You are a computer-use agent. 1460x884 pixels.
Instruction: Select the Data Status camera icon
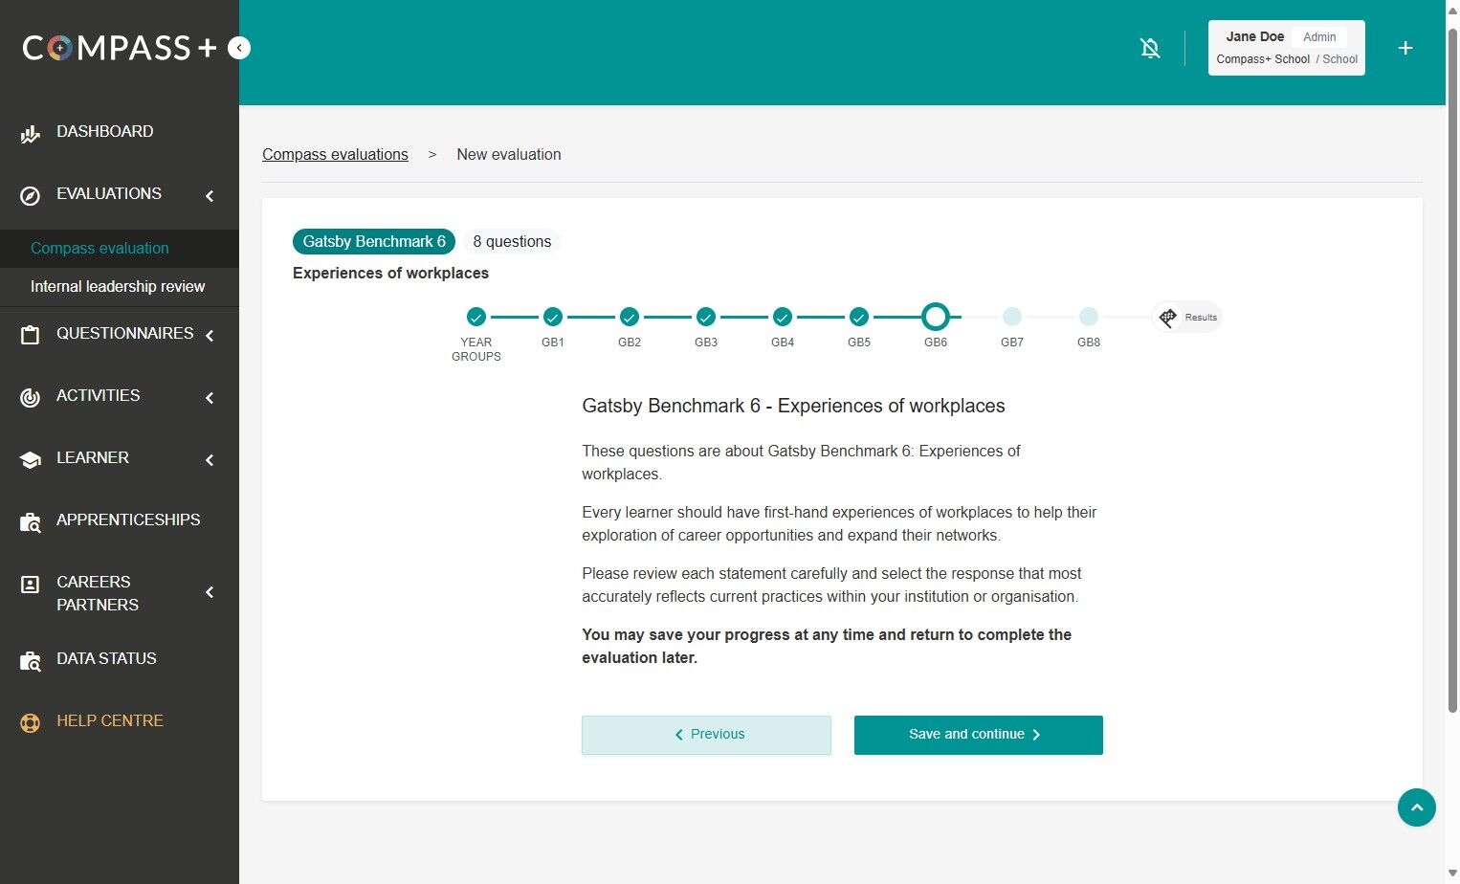click(30, 659)
